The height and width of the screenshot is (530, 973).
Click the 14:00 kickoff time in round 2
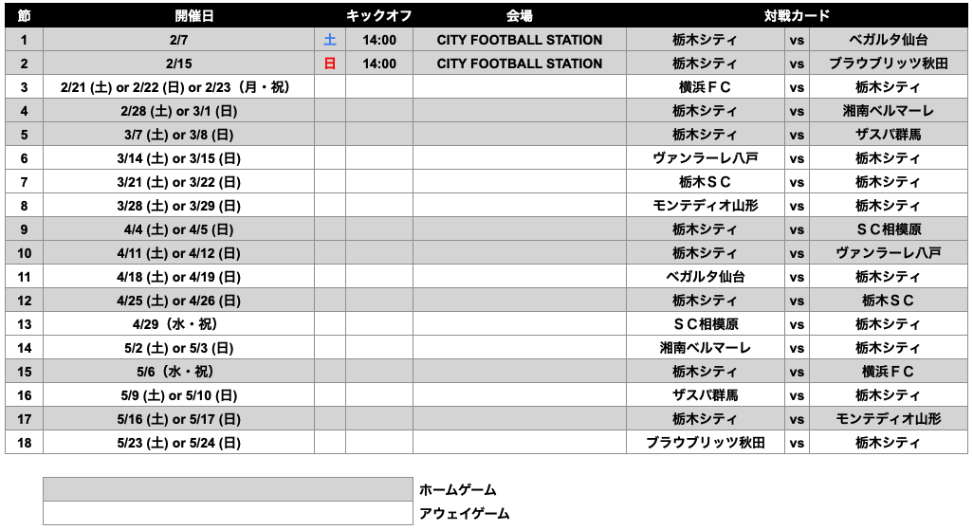pos(379,64)
